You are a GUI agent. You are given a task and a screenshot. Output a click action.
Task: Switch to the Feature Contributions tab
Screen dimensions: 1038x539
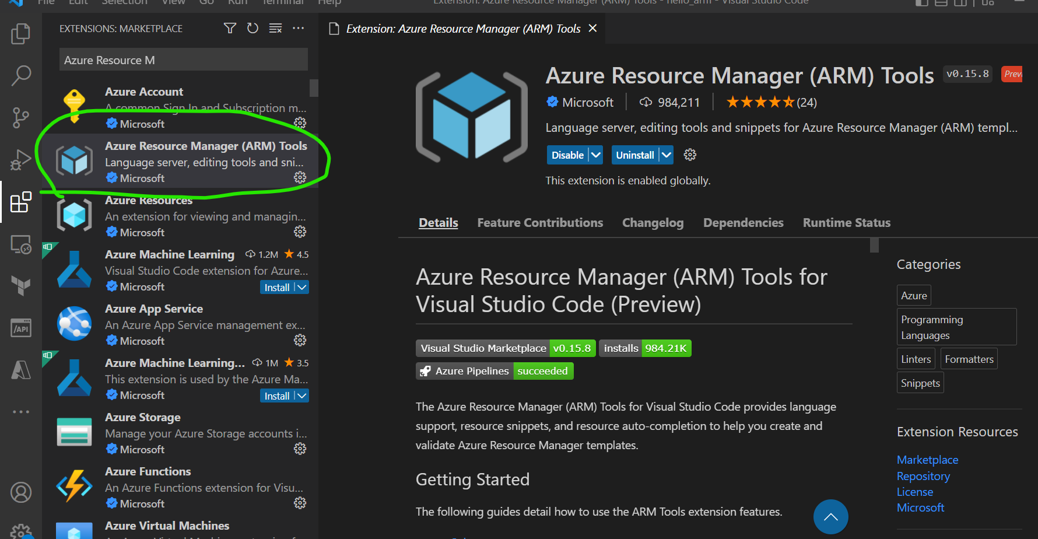click(540, 223)
